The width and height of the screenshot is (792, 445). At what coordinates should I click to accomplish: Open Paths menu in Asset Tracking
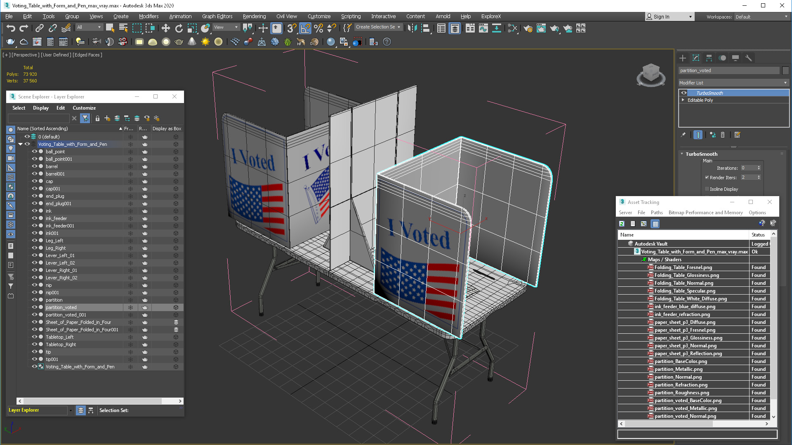[x=657, y=213]
